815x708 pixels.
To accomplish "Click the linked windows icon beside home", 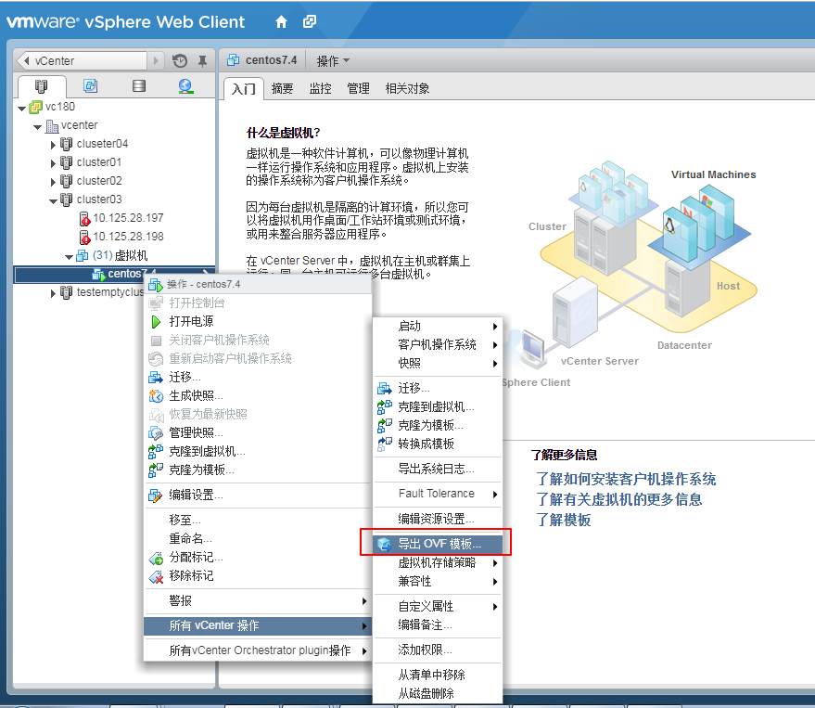I will (310, 22).
